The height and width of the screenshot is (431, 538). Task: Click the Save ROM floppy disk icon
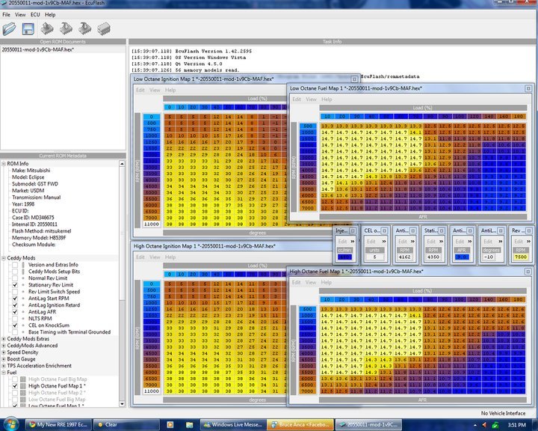tap(28, 28)
